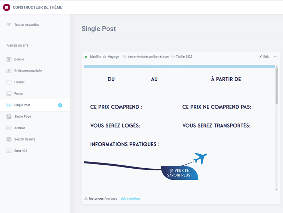Open Toutes les parties filter
This screenshot has width=283, height=213.
click(x=26, y=25)
